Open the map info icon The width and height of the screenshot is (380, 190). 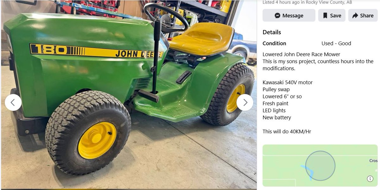[370, 179]
